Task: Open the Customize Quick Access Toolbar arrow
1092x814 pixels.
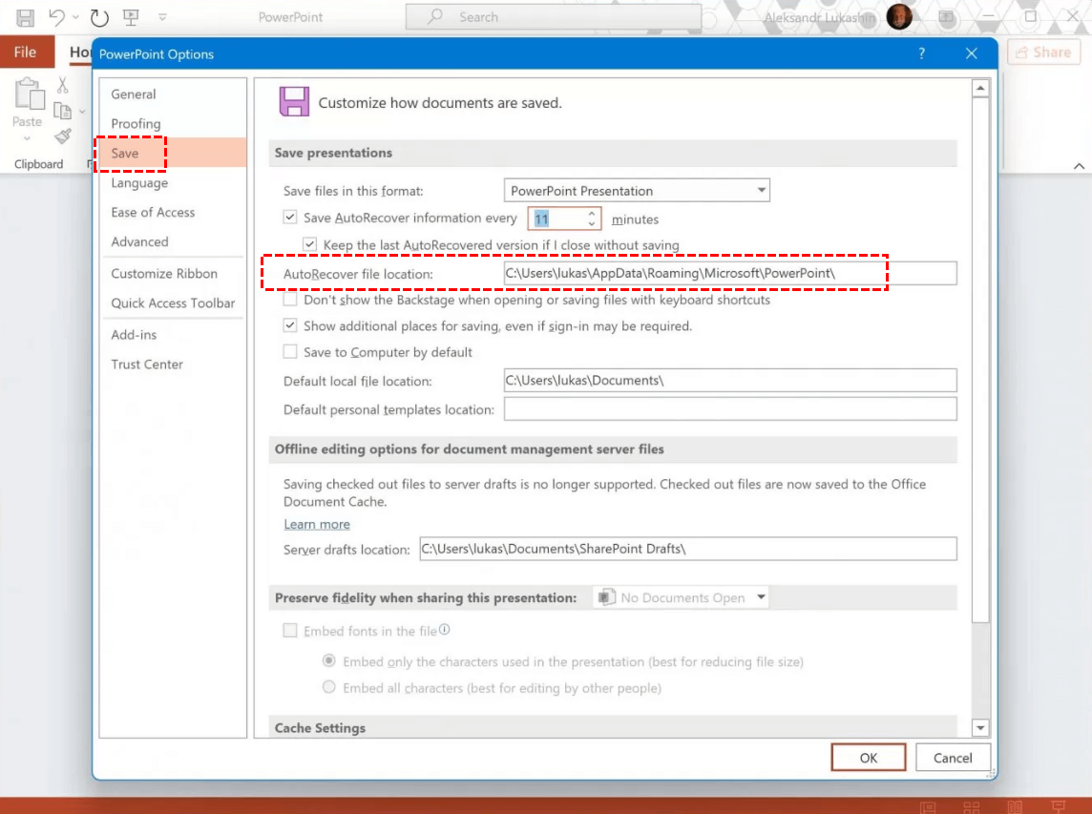Action: (x=162, y=17)
